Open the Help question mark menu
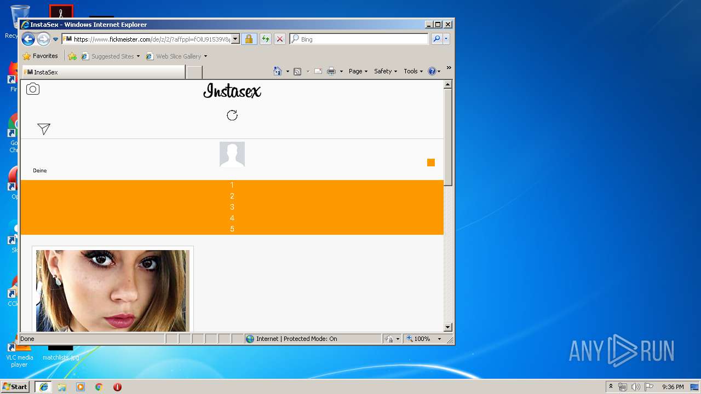Viewport: 701px width, 394px height. point(434,71)
